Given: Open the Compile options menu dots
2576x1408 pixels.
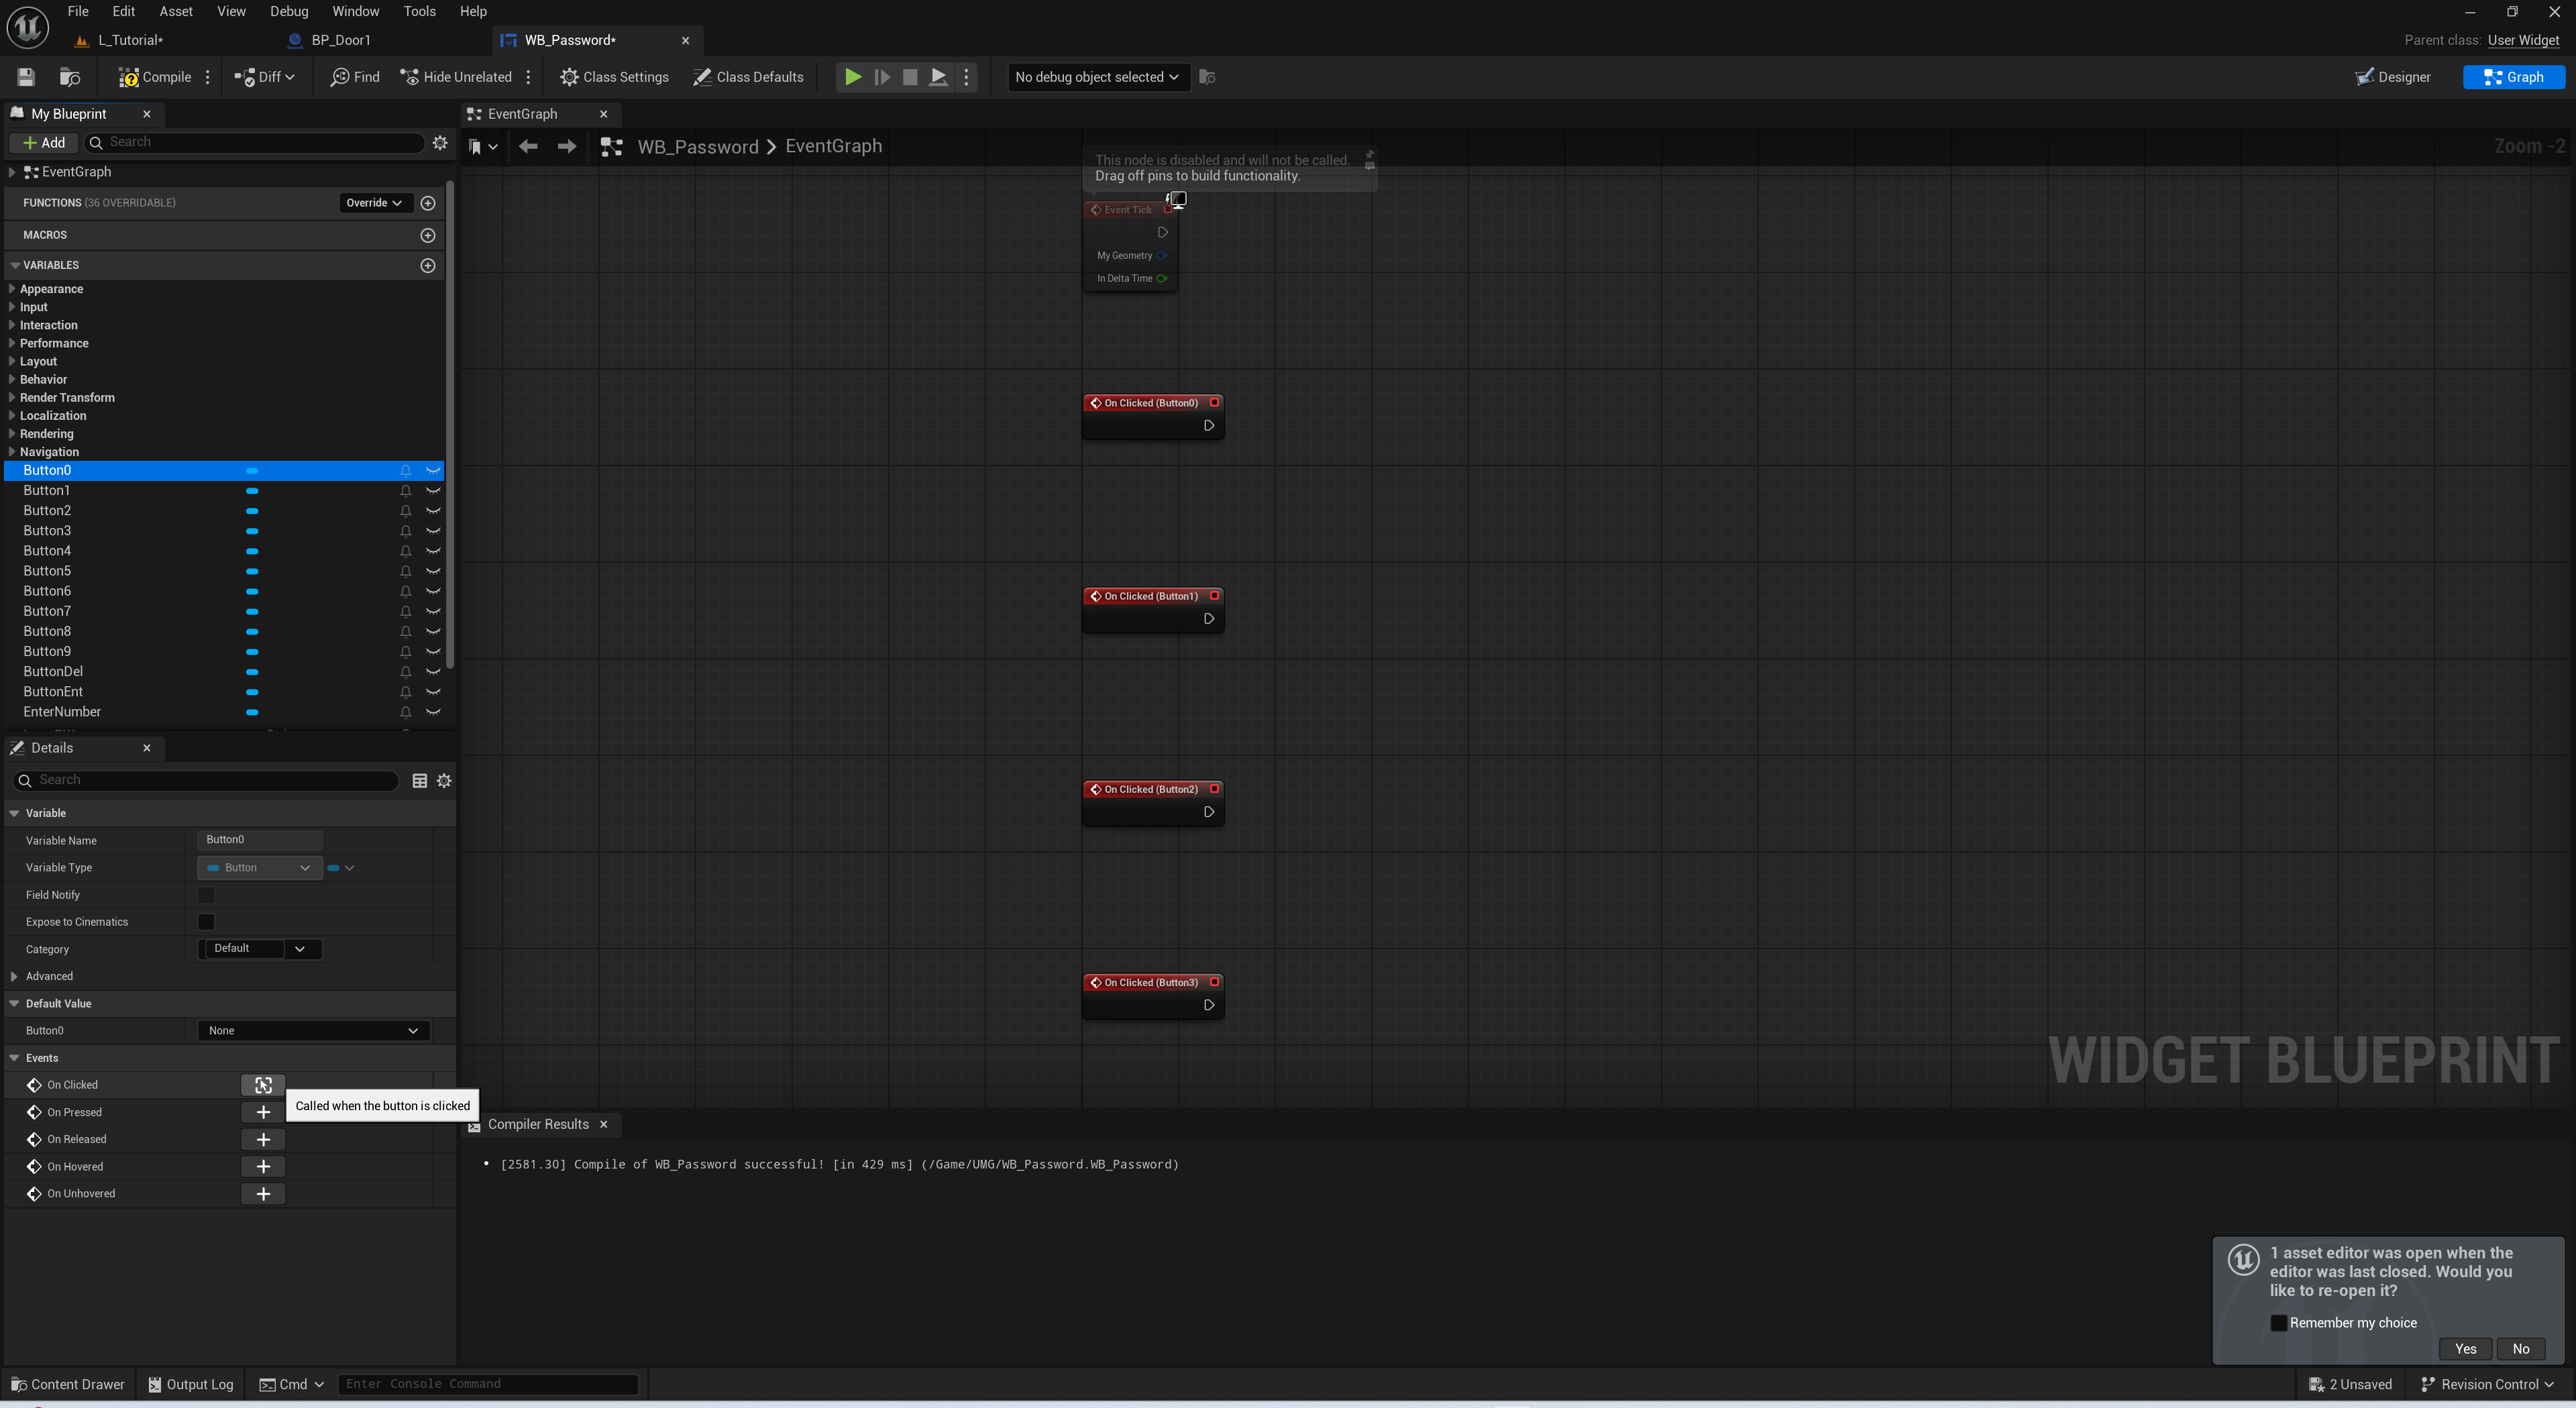Looking at the screenshot, I should (208, 77).
